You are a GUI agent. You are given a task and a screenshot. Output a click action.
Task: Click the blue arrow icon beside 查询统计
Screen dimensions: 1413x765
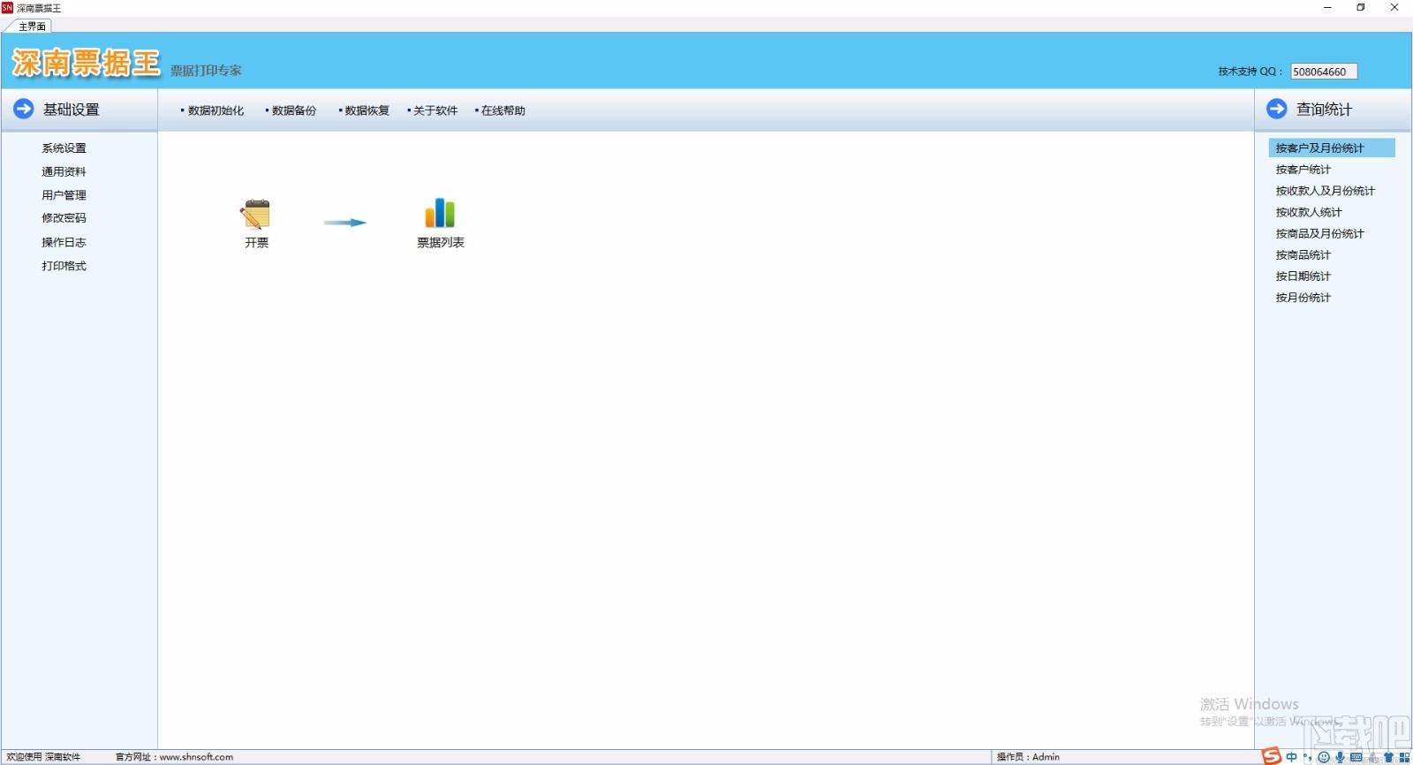(x=1277, y=109)
